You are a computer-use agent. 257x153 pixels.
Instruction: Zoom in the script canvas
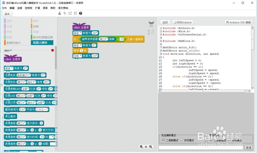coord(151,147)
